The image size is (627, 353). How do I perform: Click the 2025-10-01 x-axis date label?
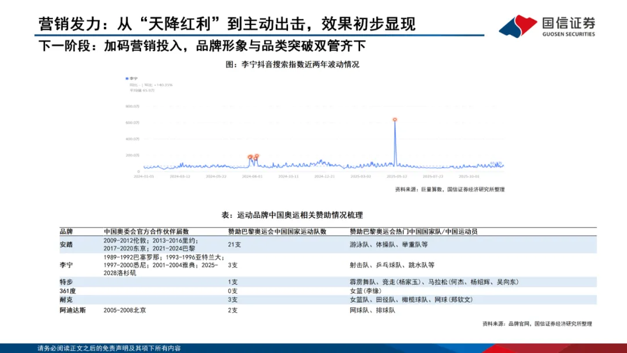point(469,176)
